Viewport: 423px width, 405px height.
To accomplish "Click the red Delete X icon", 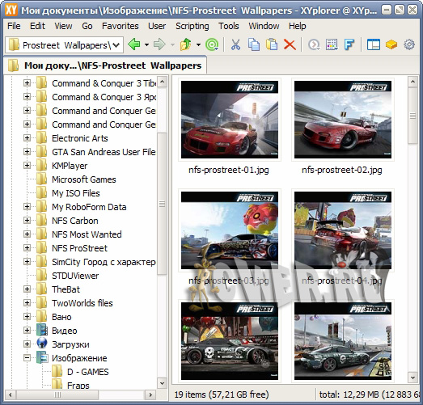I will 290,44.
